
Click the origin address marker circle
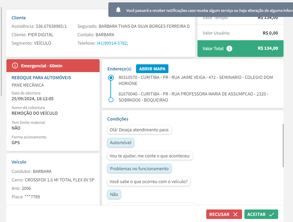pyautogui.click(x=111, y=77)
